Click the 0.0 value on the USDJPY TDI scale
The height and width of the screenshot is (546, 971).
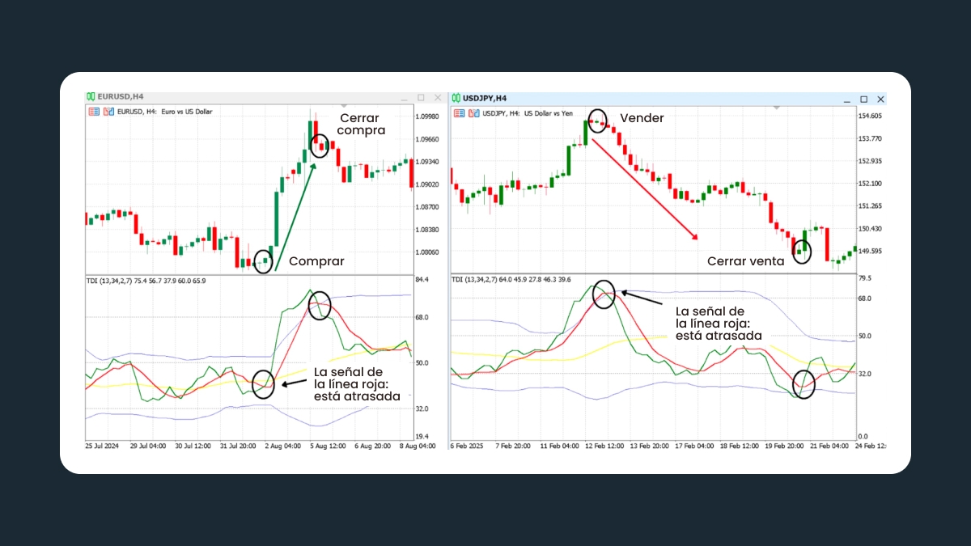tap(863, 437)
